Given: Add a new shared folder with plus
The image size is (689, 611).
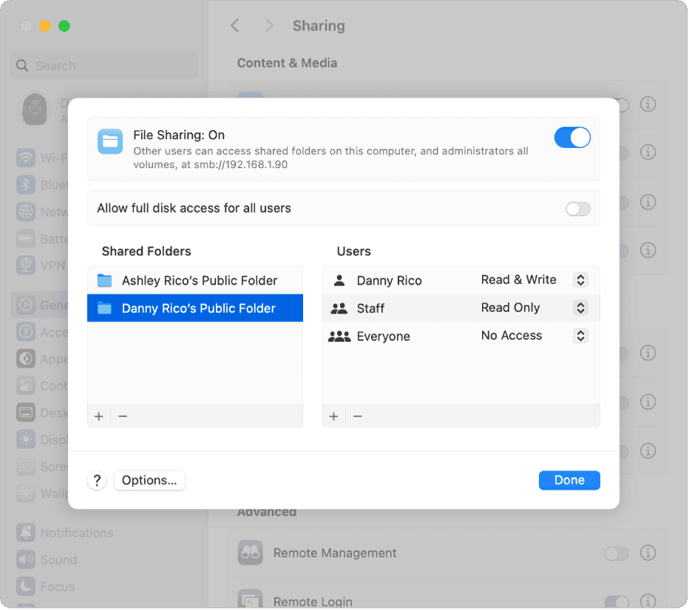Looking at the screenshot, I should pyautogui.click(x=99, y=416).
